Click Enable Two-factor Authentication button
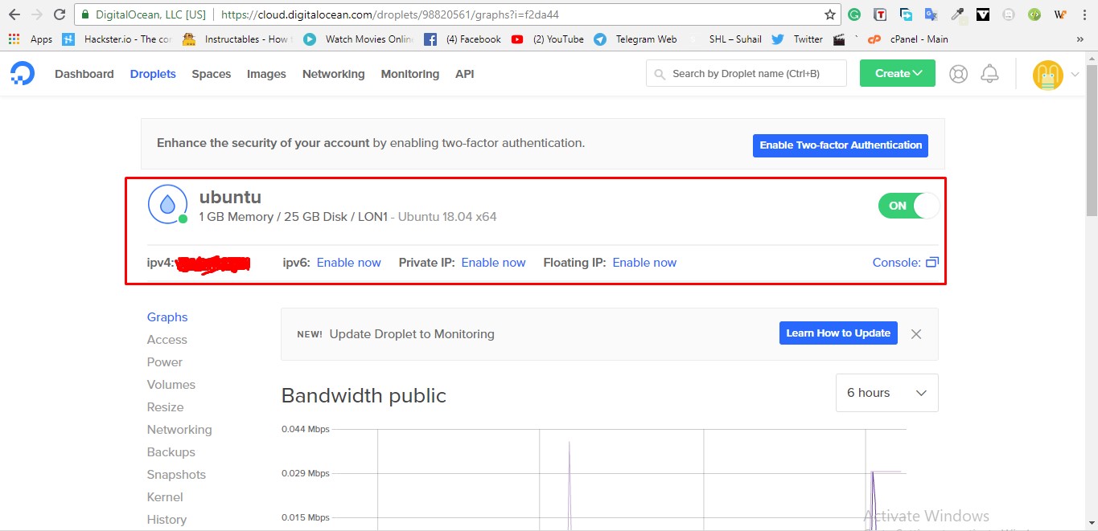The height and width of the screenshot is (531, 1098). 841,145
